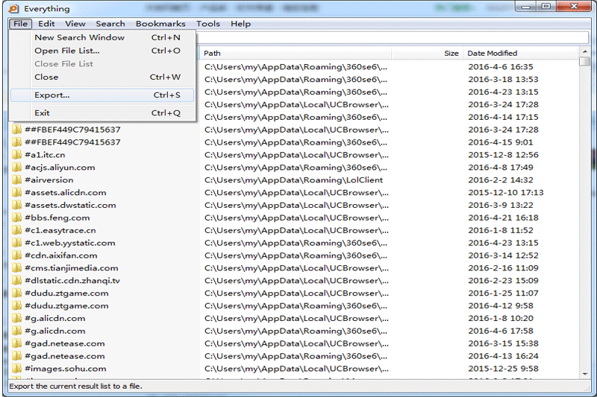Choose New Search Window from File menu

[x=79, y=37]
